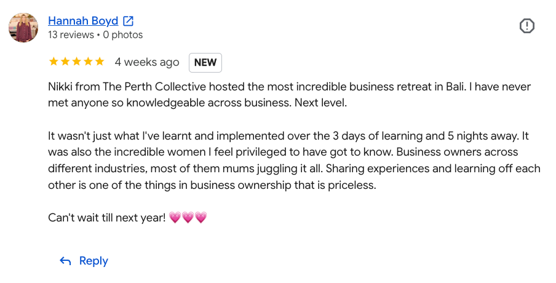The height and width of the screenshot is (283, 556).
Task: Click the middle pink heart emoji
Action: pyautogui.click(x=188, y=217)
